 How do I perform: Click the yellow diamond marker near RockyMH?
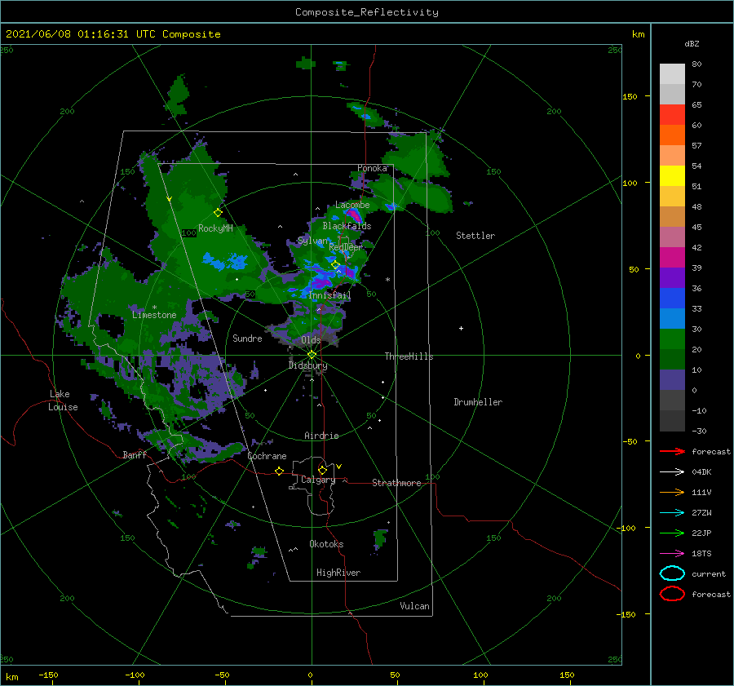click(218, 213)
